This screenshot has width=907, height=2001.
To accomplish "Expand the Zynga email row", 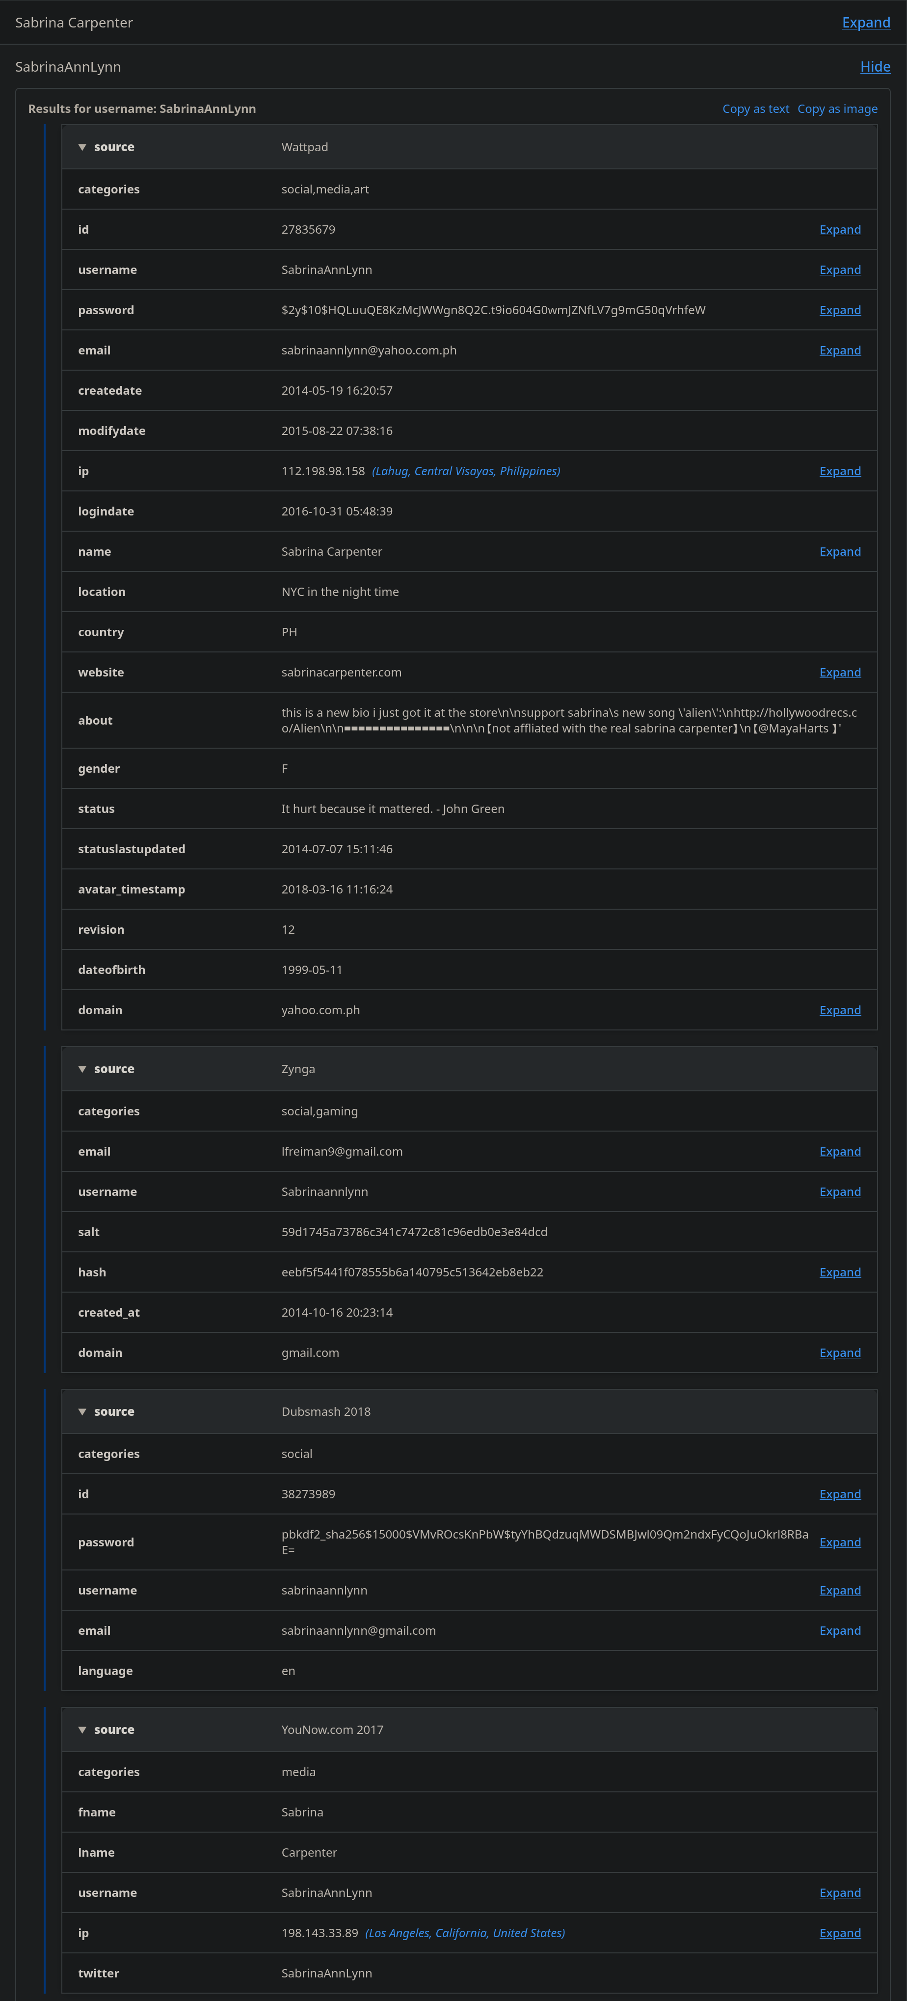I will point(839,1151).
